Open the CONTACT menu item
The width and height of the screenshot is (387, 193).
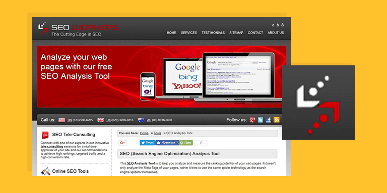click(255, 33)
